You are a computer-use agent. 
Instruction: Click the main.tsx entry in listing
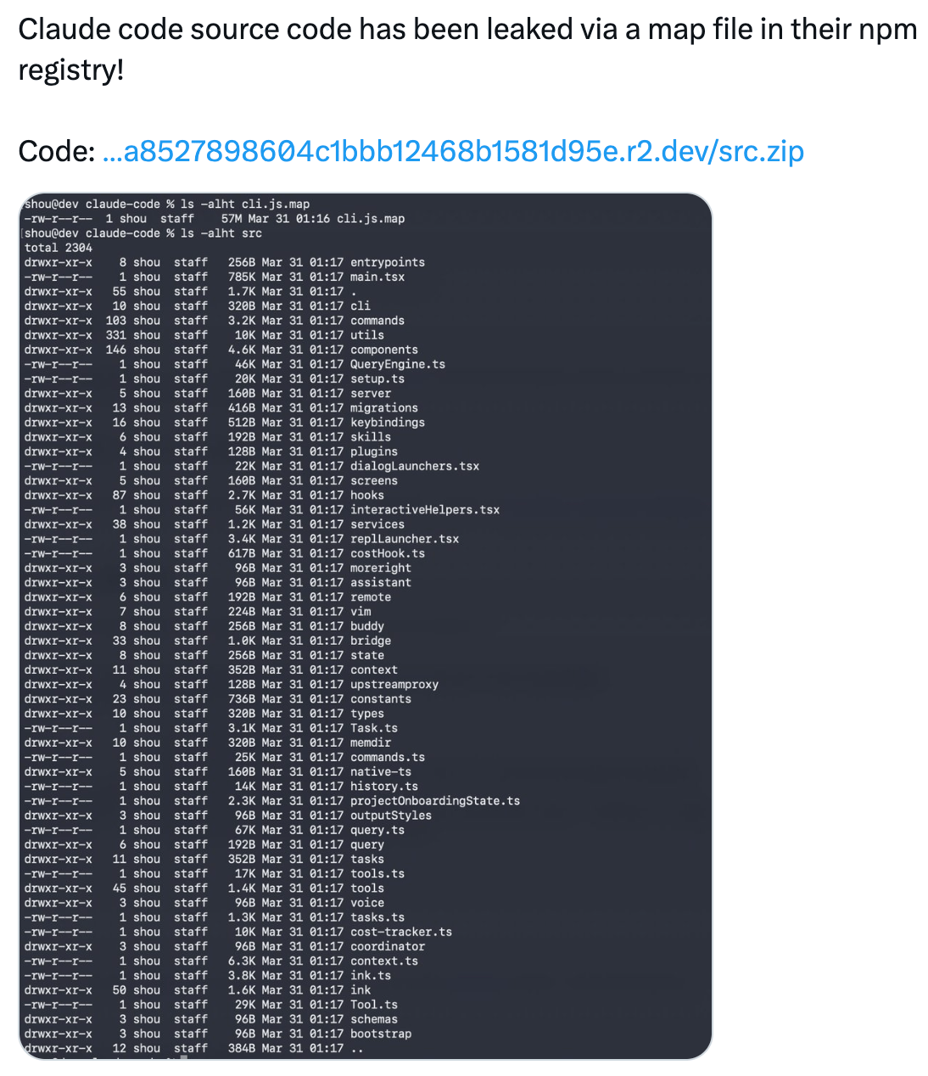click(x=377, y=277)
